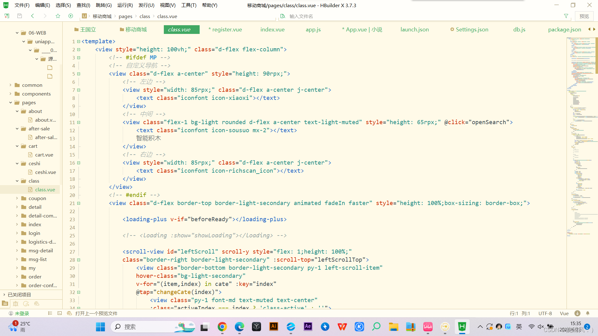This screenshot has width=598, height=336.
Task: Click the 未登录 login link
Action: [x=22, y=313]
